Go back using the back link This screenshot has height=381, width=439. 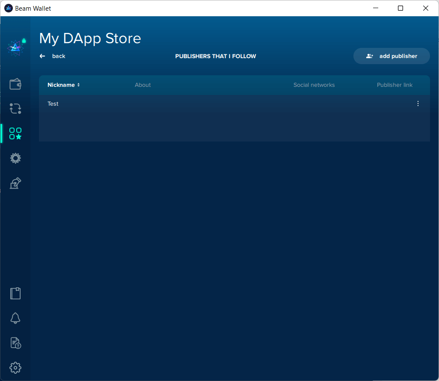tap(59, 56)
